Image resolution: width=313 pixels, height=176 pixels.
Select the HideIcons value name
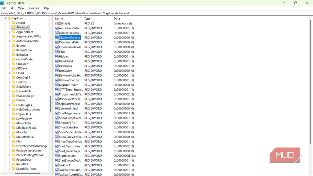click(x=65, y=66)
